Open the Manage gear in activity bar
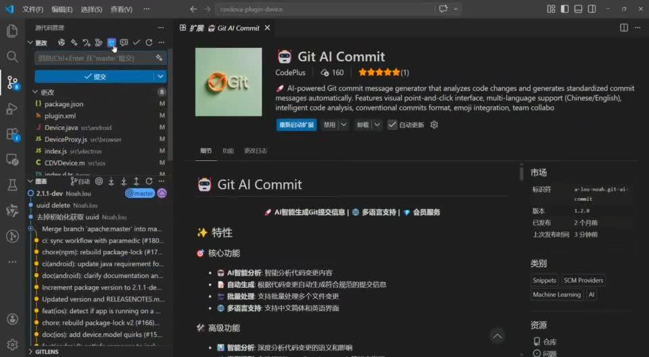 click(12, 344)
